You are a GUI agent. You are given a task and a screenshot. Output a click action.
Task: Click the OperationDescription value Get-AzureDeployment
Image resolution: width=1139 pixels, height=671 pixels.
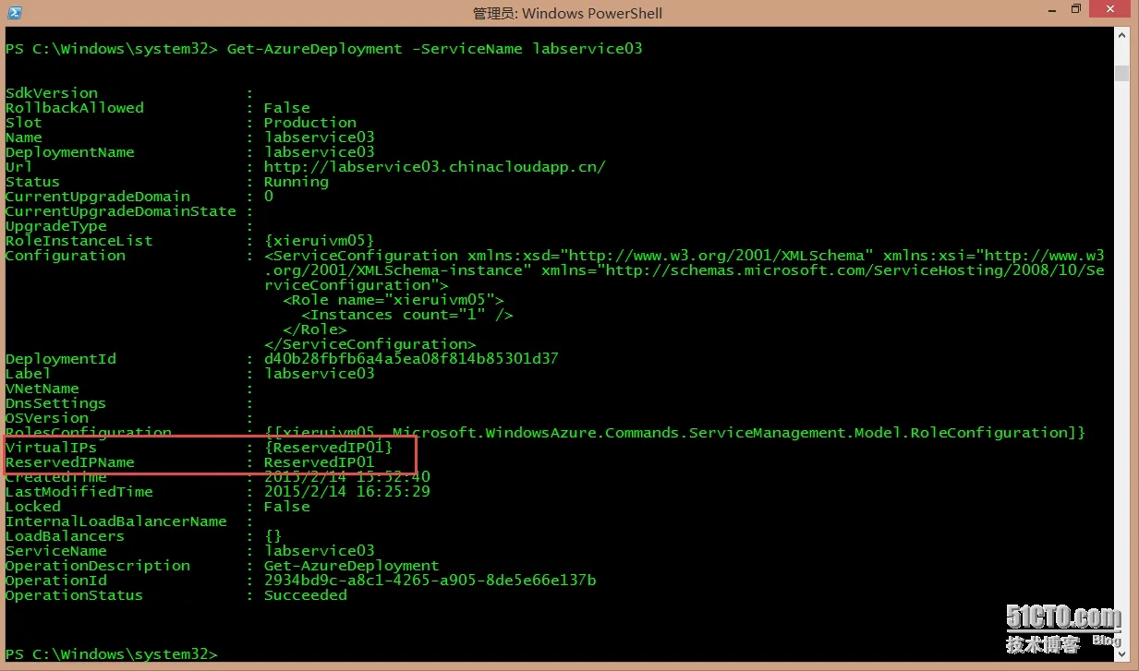(351, 566)
